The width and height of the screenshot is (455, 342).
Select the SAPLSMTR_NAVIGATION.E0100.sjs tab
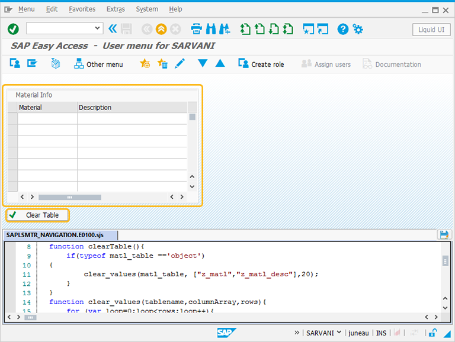point(60,235)
